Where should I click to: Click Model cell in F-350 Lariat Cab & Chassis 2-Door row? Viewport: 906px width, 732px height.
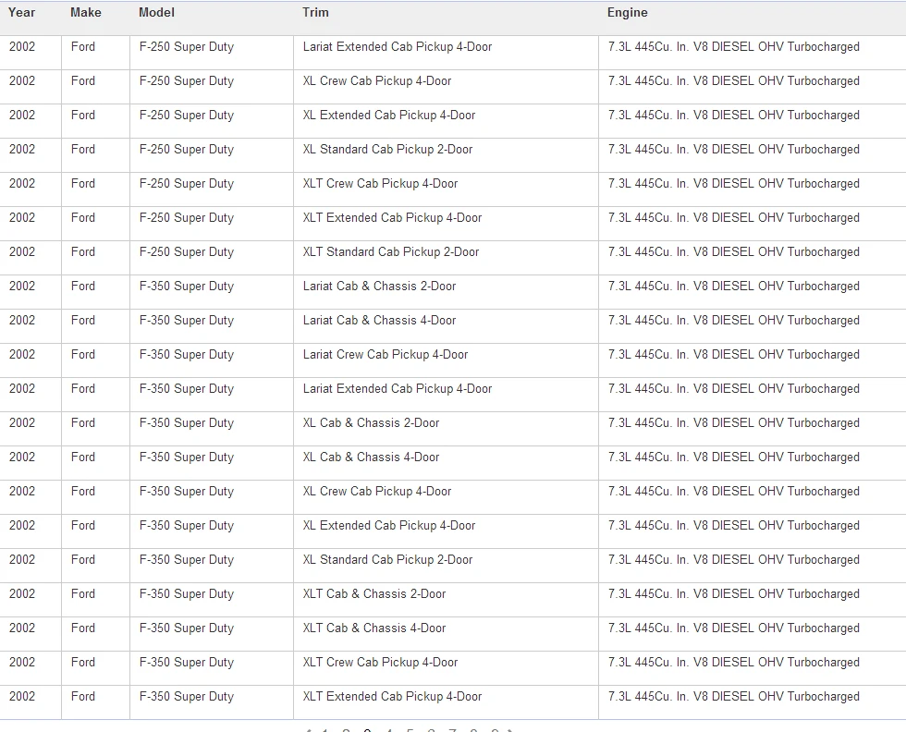187,286
